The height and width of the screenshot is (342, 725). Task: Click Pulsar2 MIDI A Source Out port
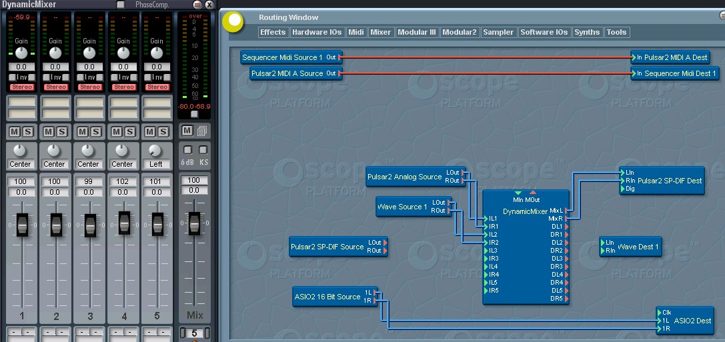(340, 73)
